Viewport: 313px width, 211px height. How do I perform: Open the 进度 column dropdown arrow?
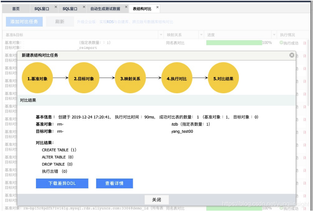click(274, 35)
